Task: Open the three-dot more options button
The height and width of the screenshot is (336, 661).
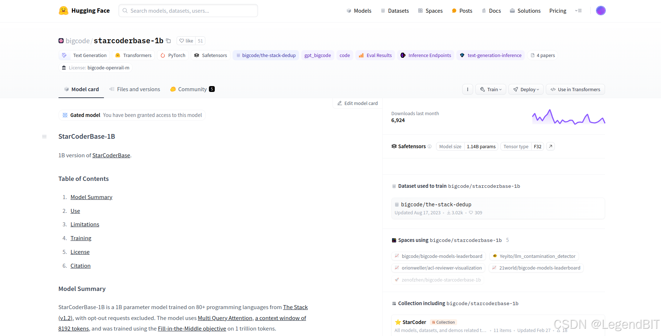Action: pos(468,89)
